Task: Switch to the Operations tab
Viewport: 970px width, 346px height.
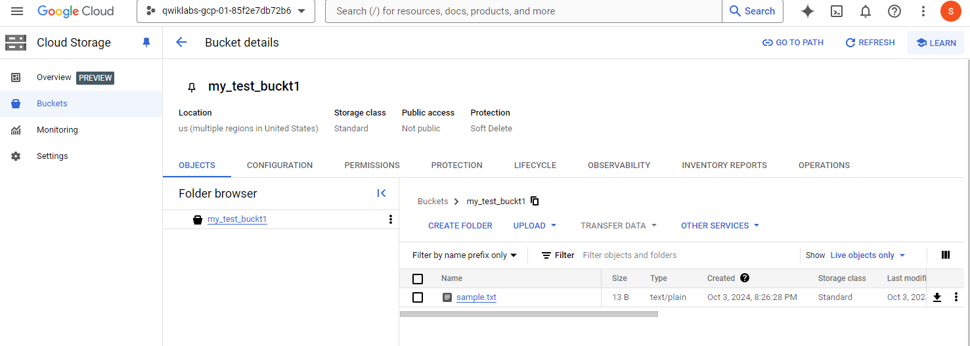Action: coord(824,165)
